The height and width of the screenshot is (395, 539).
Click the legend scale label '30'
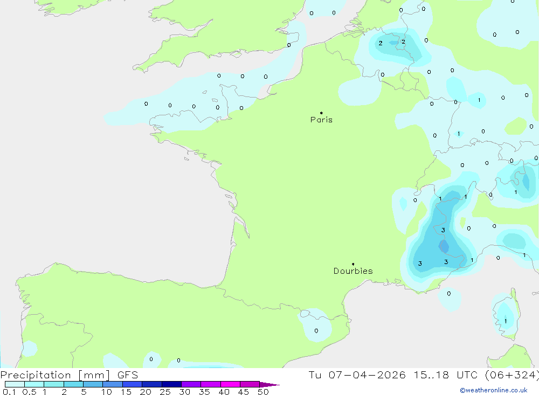(185, 392)
